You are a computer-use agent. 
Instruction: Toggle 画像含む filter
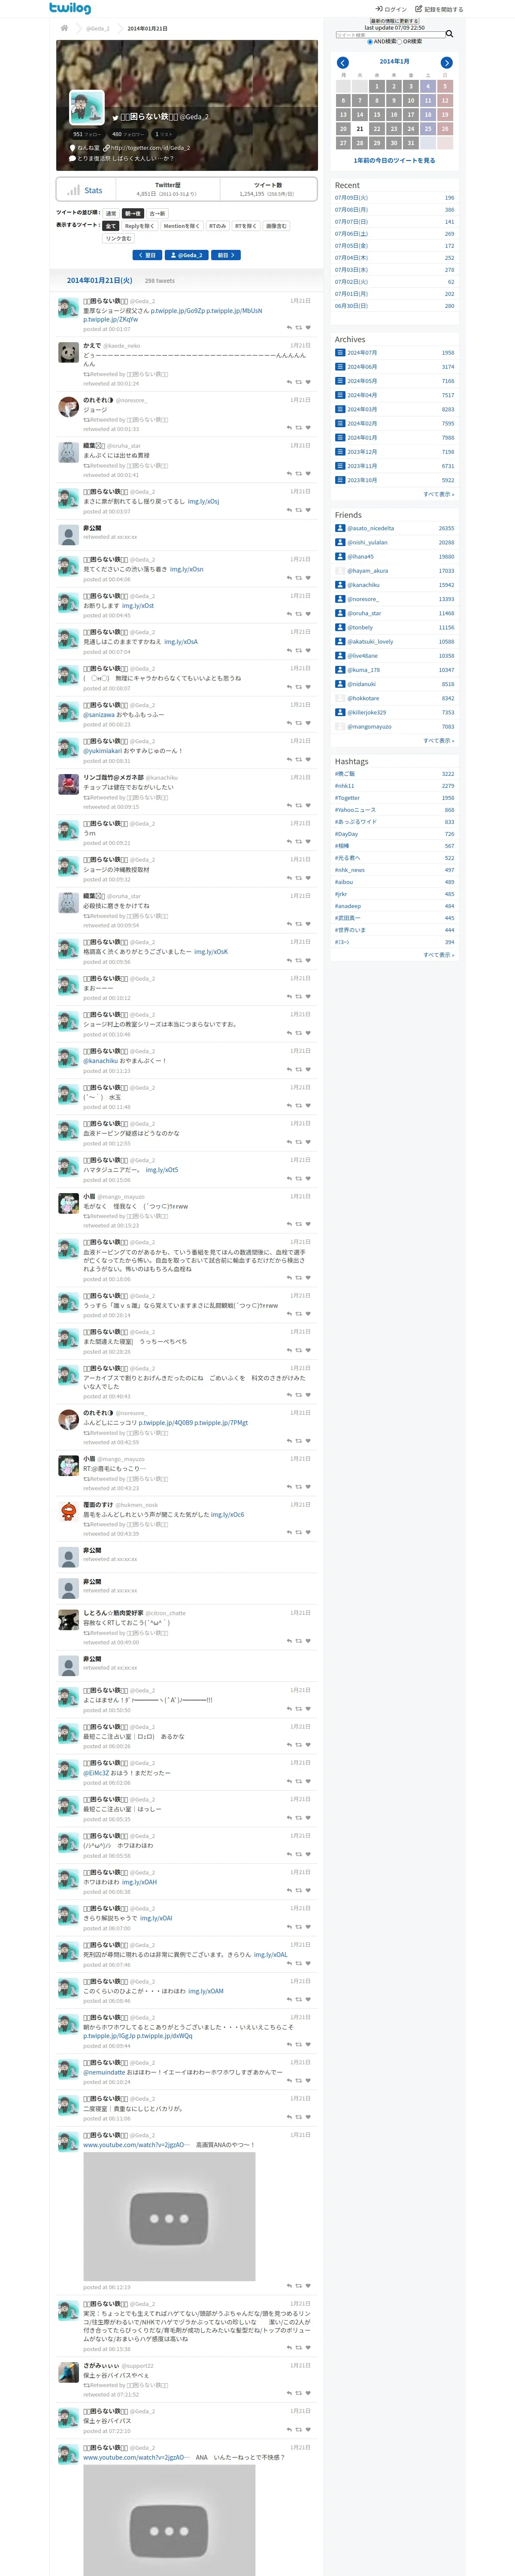click(x=276, y=226)
